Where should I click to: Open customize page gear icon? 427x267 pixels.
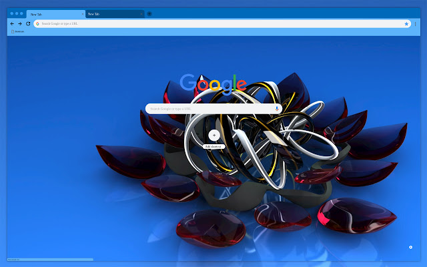(x=411, y=248)
